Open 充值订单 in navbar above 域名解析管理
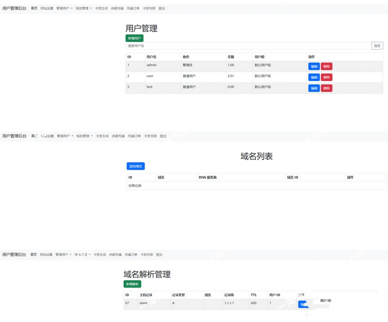Image resolution: width=388 pixels, height=322 pixels. (x=131, y=254)
